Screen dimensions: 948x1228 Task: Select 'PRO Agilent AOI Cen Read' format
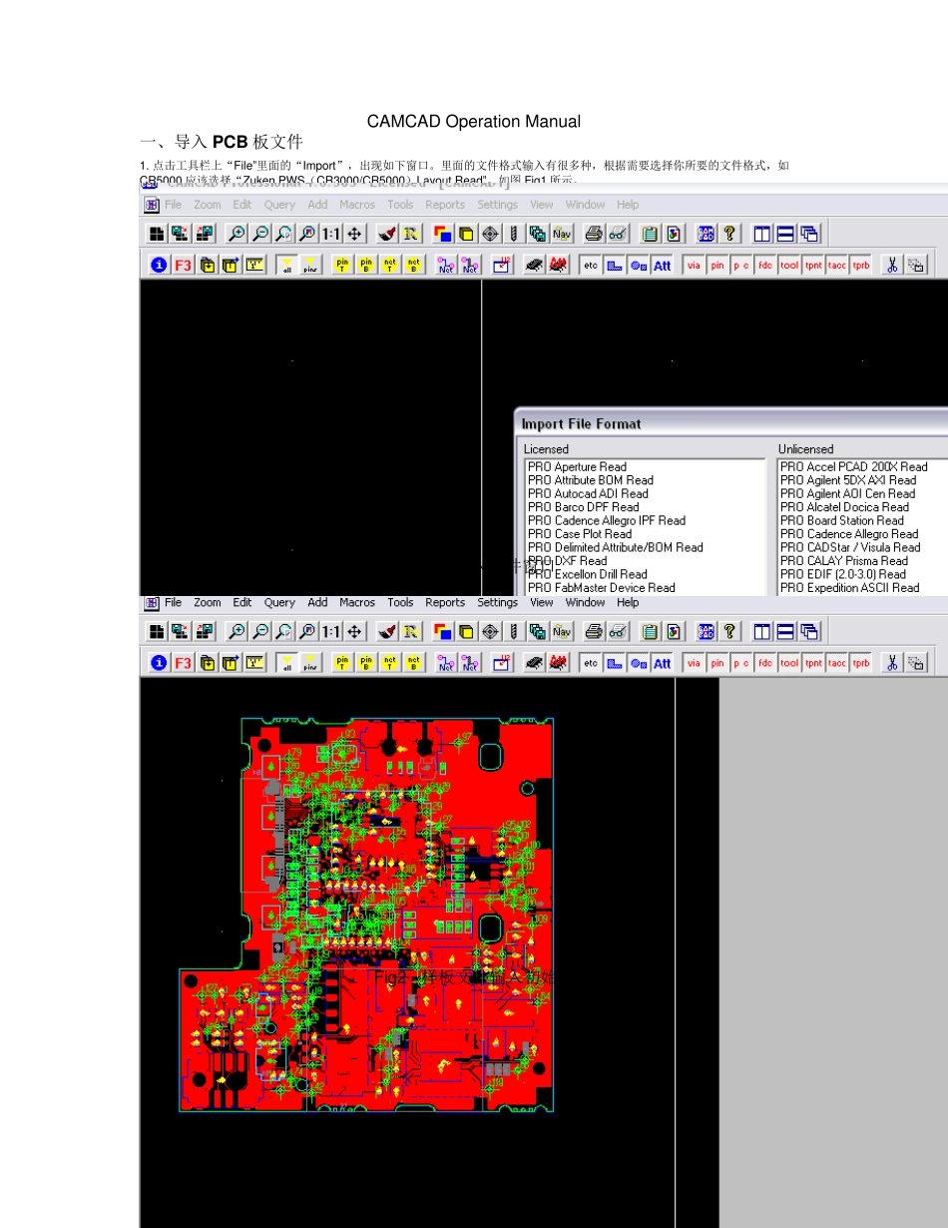point(847,493)
